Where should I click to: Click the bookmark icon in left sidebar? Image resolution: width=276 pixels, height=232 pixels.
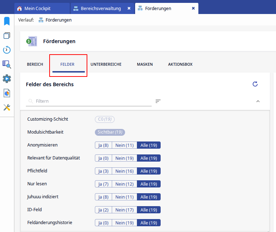pos(7,21)
